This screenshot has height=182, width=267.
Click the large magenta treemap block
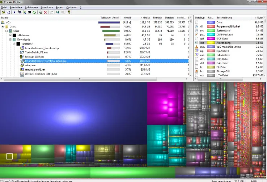(165, 103)
